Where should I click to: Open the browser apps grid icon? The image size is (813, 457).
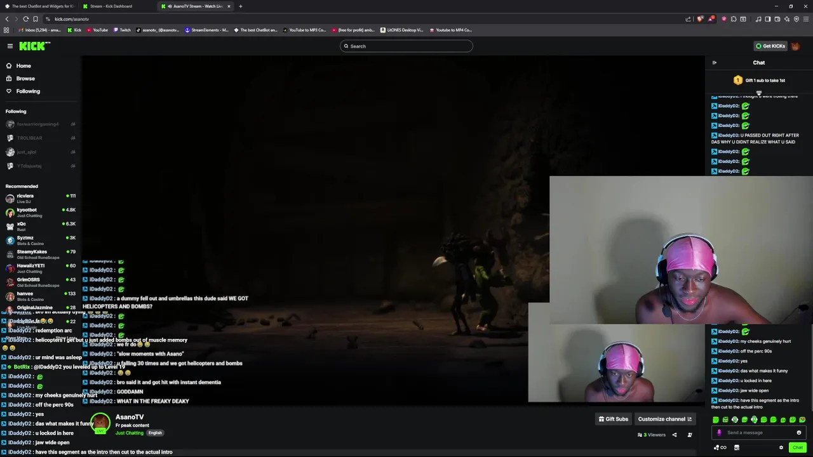[x=6, y=30]
